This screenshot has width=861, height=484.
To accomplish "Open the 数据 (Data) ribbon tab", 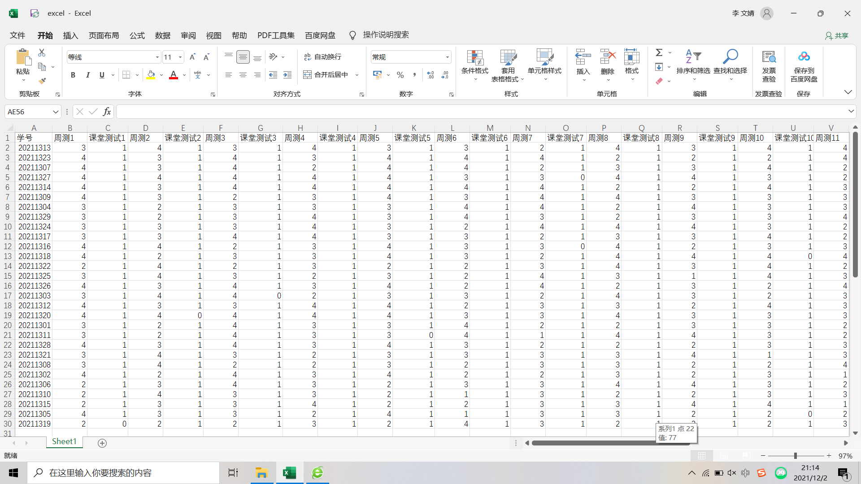I will [162, 35].
